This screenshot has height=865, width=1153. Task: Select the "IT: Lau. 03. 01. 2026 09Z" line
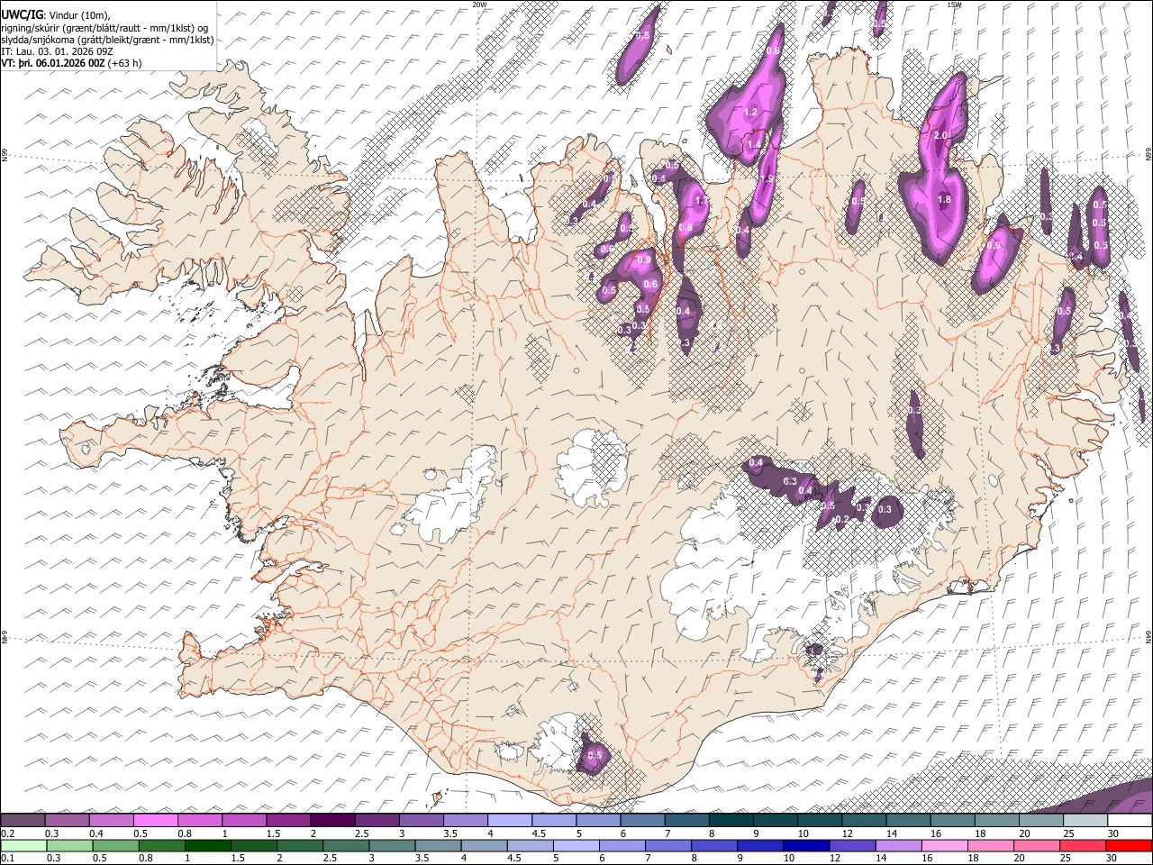(57, 51)
